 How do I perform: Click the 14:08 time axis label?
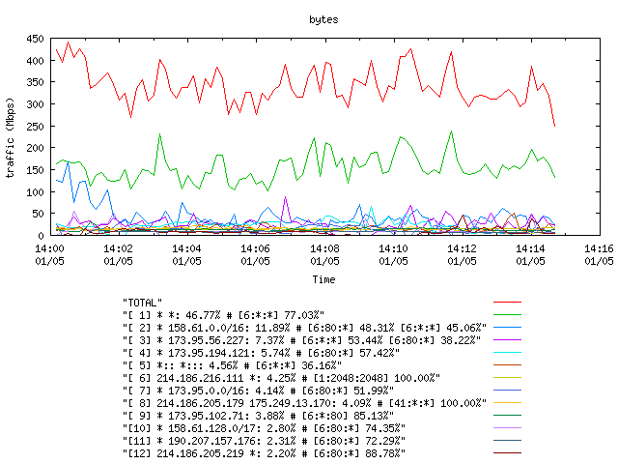(x=324, y=248)
